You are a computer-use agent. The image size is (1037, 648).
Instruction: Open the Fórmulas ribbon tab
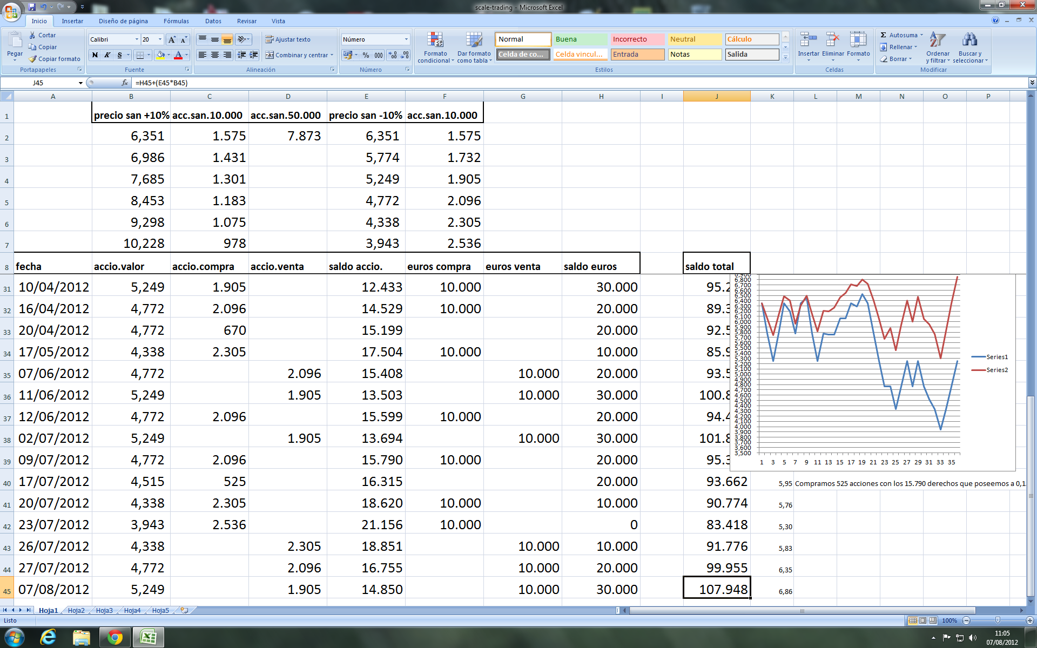pos(176,21)
